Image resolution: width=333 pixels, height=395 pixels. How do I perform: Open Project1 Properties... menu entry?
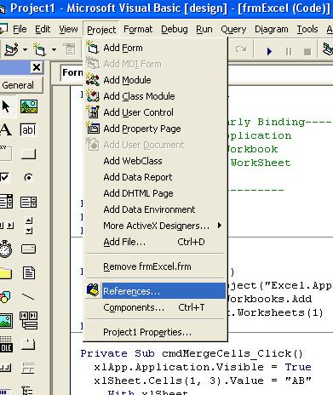[155, 332]
